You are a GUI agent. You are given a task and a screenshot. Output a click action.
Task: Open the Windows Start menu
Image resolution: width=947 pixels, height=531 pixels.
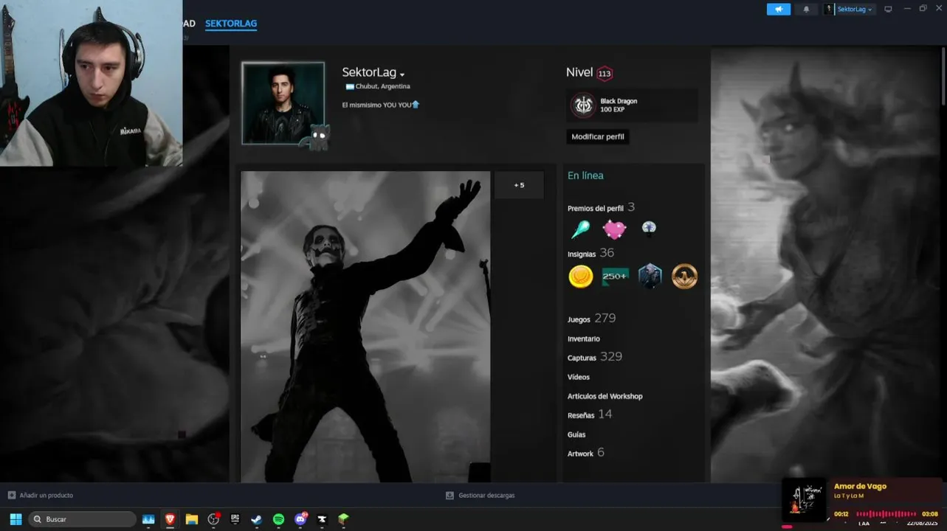(x=16, y=519)
